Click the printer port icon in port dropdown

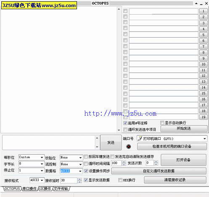click(x=140, y=138)
